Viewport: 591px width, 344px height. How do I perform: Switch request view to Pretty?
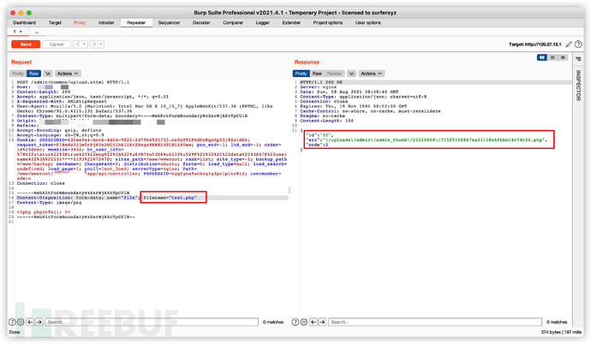[18, 74]
